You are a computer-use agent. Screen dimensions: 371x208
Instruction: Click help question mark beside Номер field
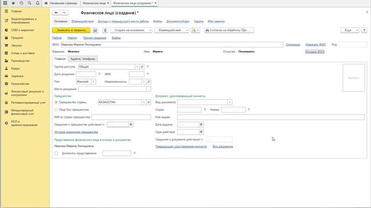[249, 110]
